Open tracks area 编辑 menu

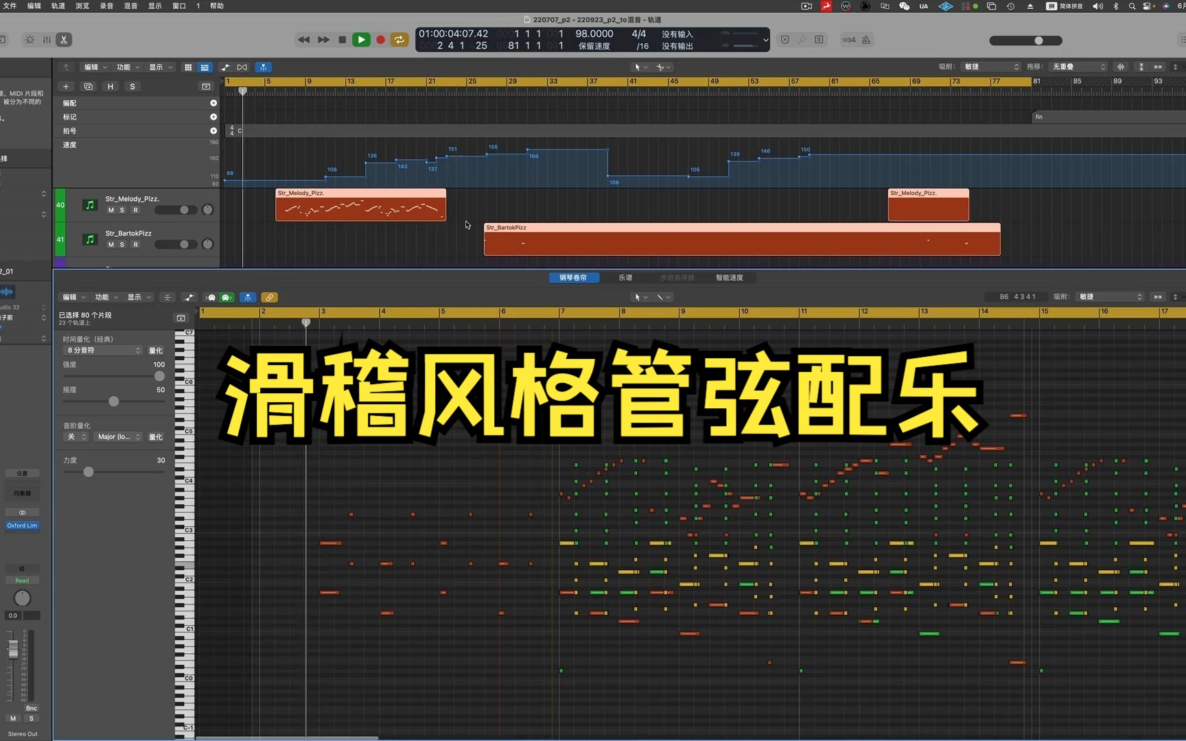(95, 67)
